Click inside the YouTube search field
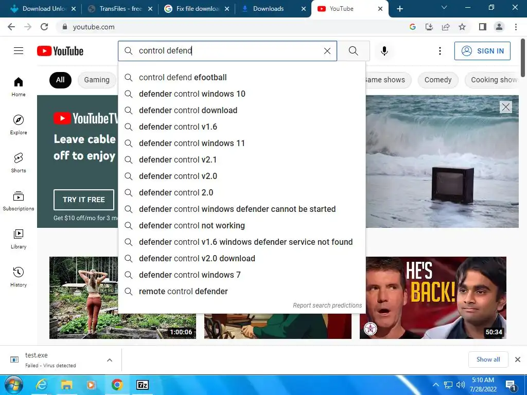527x395 pixels. point(229,51)
